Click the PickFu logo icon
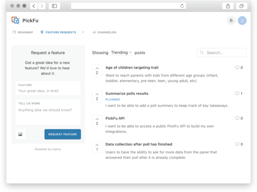Image resolution: width=257 pixels, height=192 pixels. [x=16, y=21]
